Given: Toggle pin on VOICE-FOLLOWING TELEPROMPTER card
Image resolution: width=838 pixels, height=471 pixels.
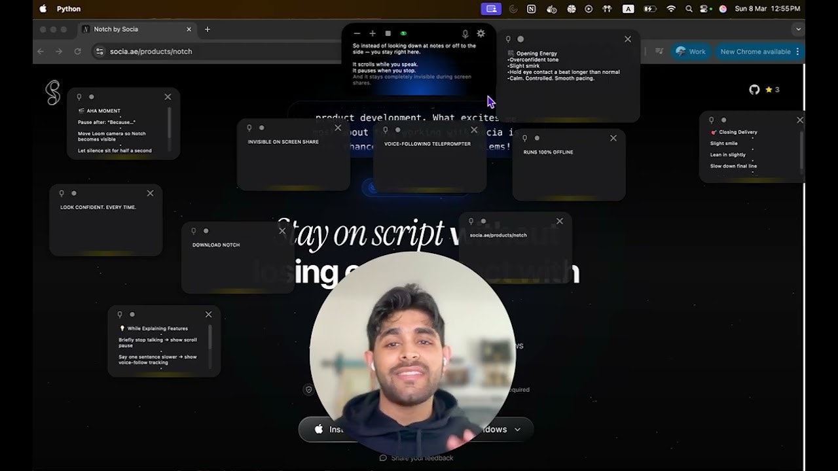Looking at the screenshot, I should click(x=386, y=130).
